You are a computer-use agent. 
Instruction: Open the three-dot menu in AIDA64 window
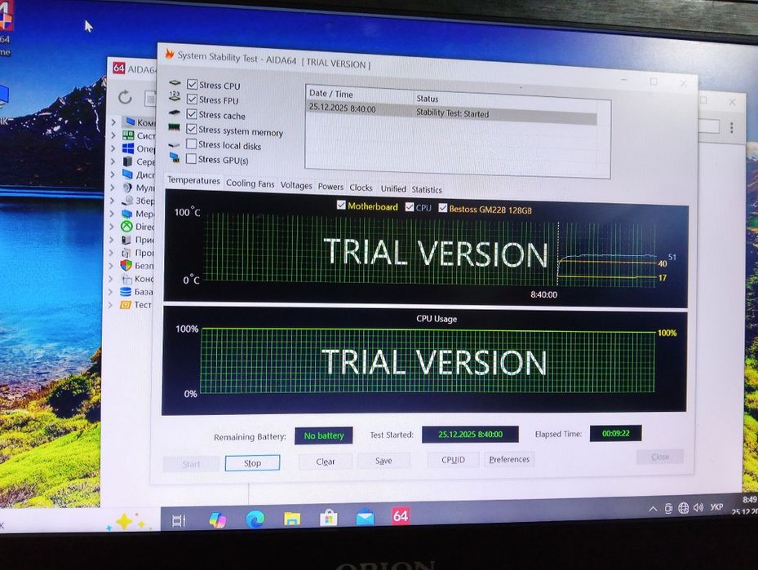731,127
